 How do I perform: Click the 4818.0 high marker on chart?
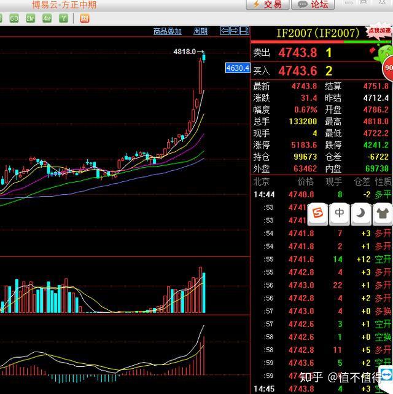184,52
